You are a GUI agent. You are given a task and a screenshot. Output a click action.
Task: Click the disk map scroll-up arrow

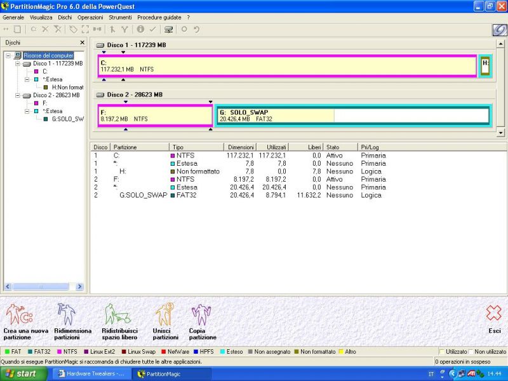[x=500, y=44]
